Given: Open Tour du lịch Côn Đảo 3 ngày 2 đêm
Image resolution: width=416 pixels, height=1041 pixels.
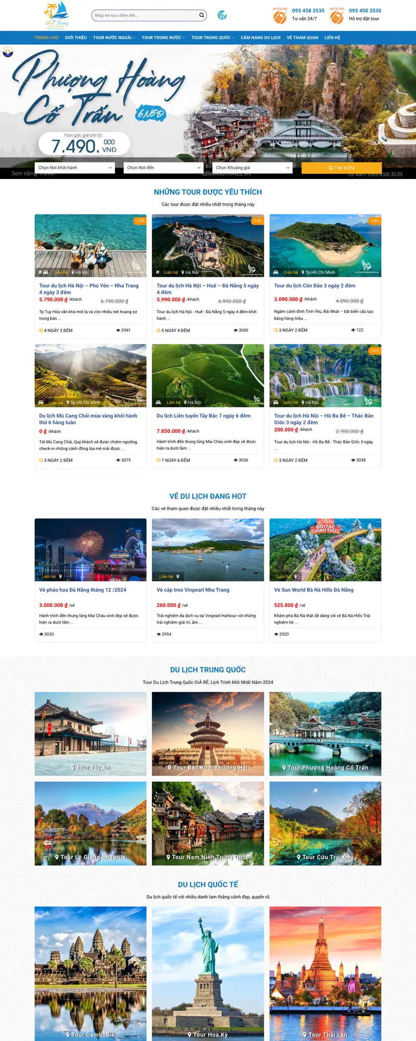Looking at the screenshot, I should point(315,286).
